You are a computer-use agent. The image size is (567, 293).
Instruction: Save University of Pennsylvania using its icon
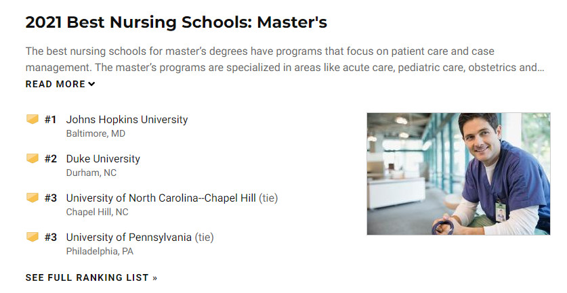[x=32, y=238]
